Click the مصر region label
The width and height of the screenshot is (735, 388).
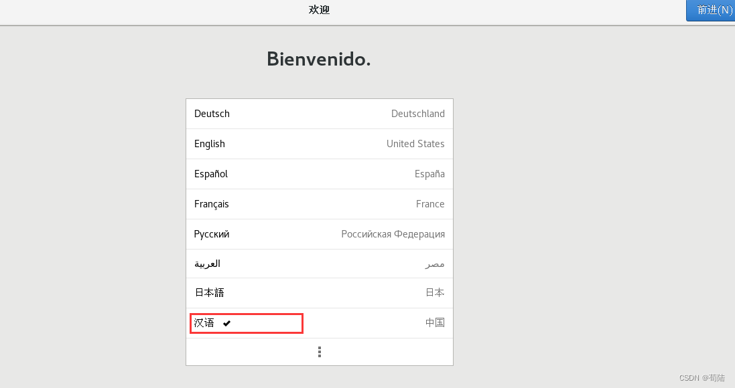coord(435,264)
